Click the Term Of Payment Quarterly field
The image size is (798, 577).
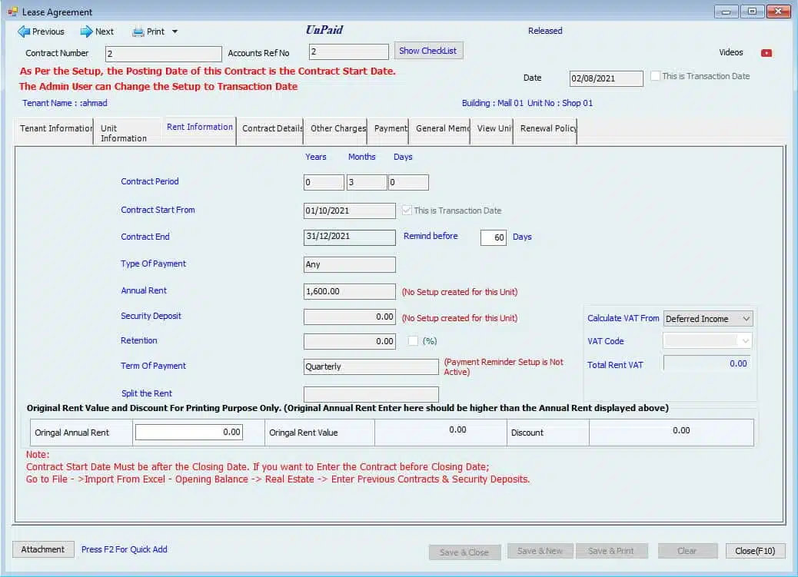[x=371, y=366]
